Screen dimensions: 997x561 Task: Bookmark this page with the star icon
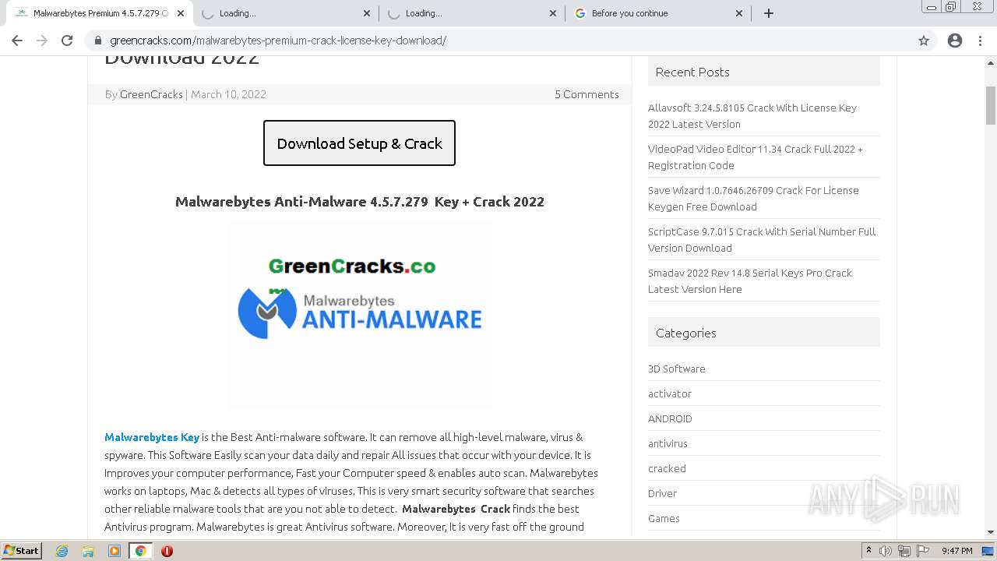point(924,41)
